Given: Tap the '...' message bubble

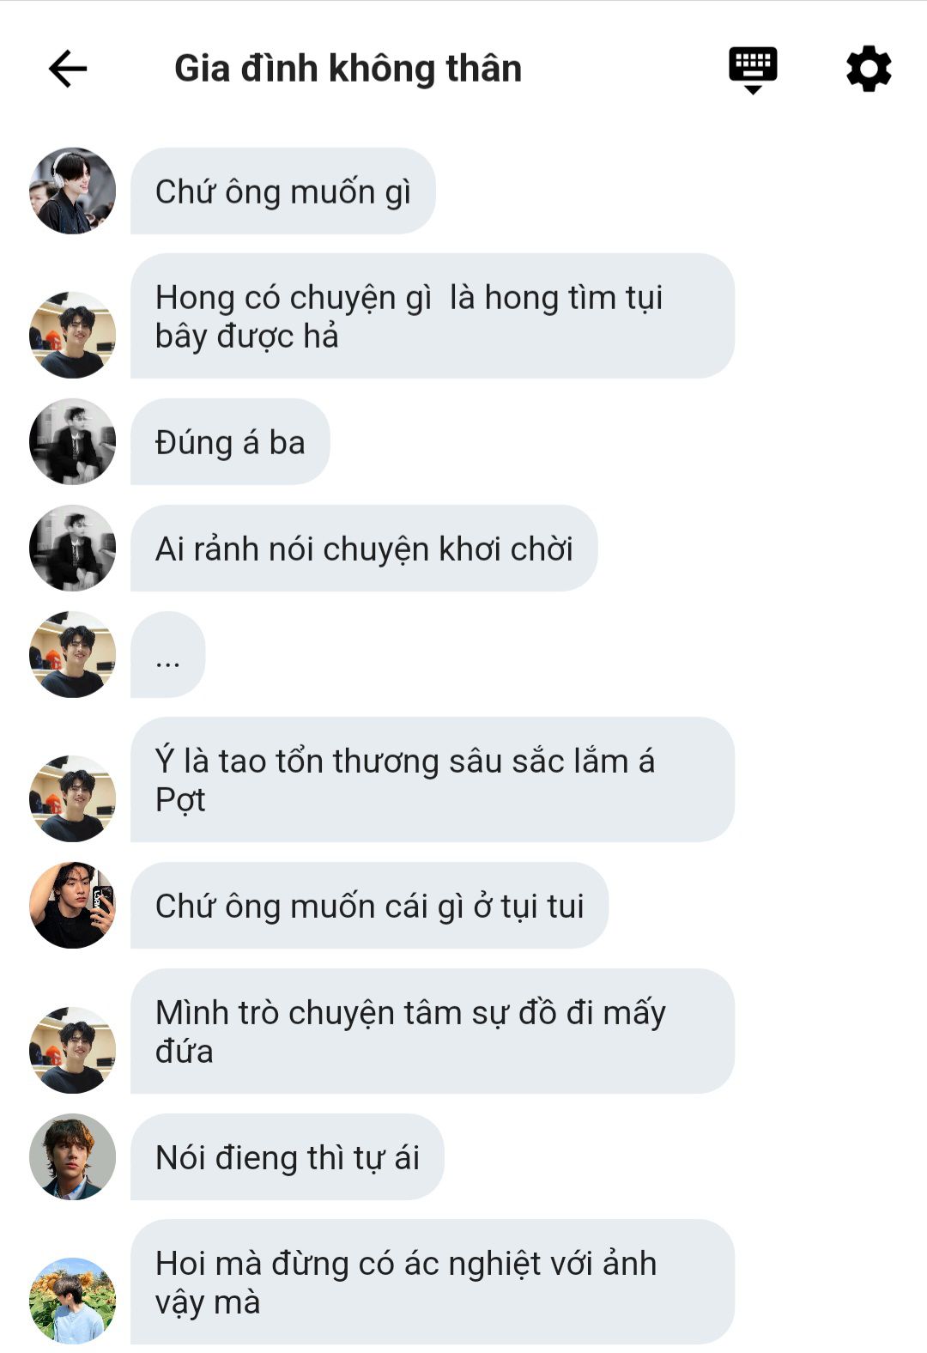Looking at the screenshot, I should [x=168, y=654].
